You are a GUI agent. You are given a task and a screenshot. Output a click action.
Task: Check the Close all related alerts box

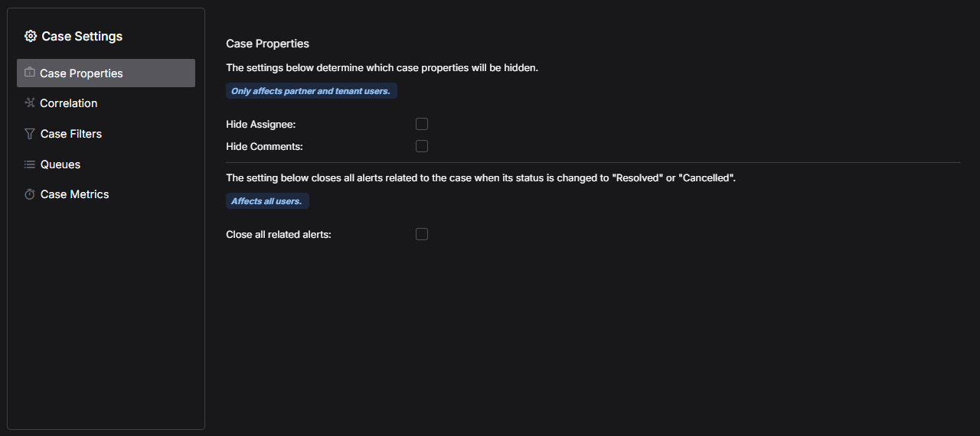(x=422, y=234)
